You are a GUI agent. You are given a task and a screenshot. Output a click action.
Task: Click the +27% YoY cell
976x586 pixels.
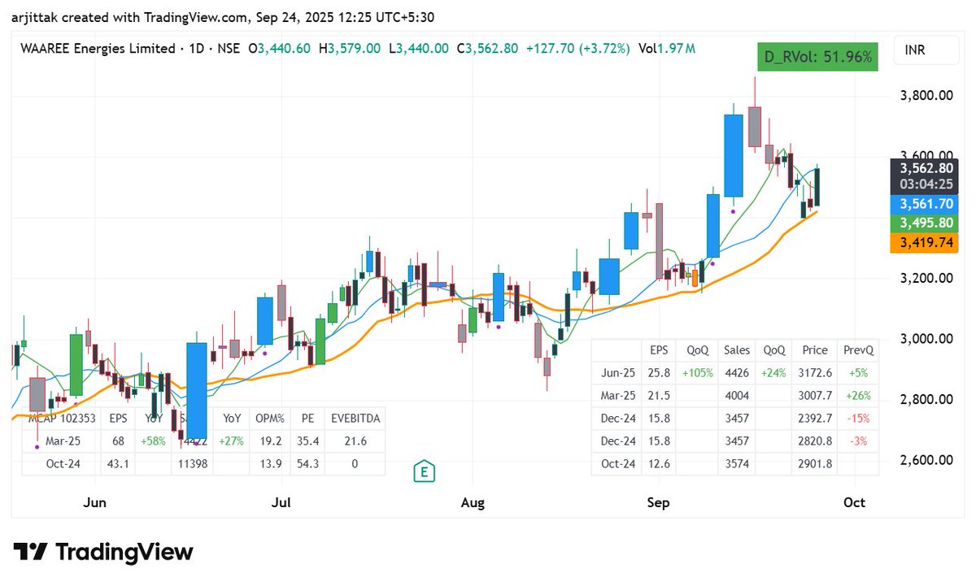[232, 441]
